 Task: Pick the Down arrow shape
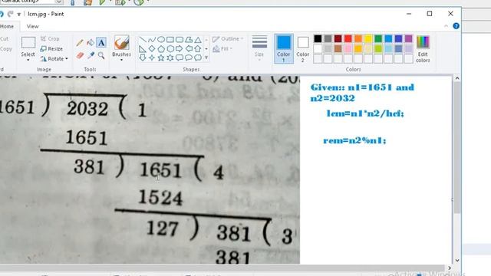tap(143, 58)
